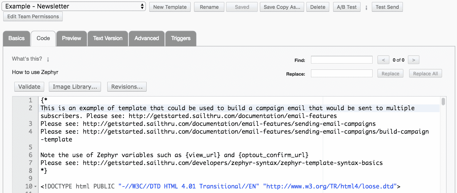This screenshot has height=193, width=457.
Task: Open the Text Version tab
Action: click(x=108, y=38)
